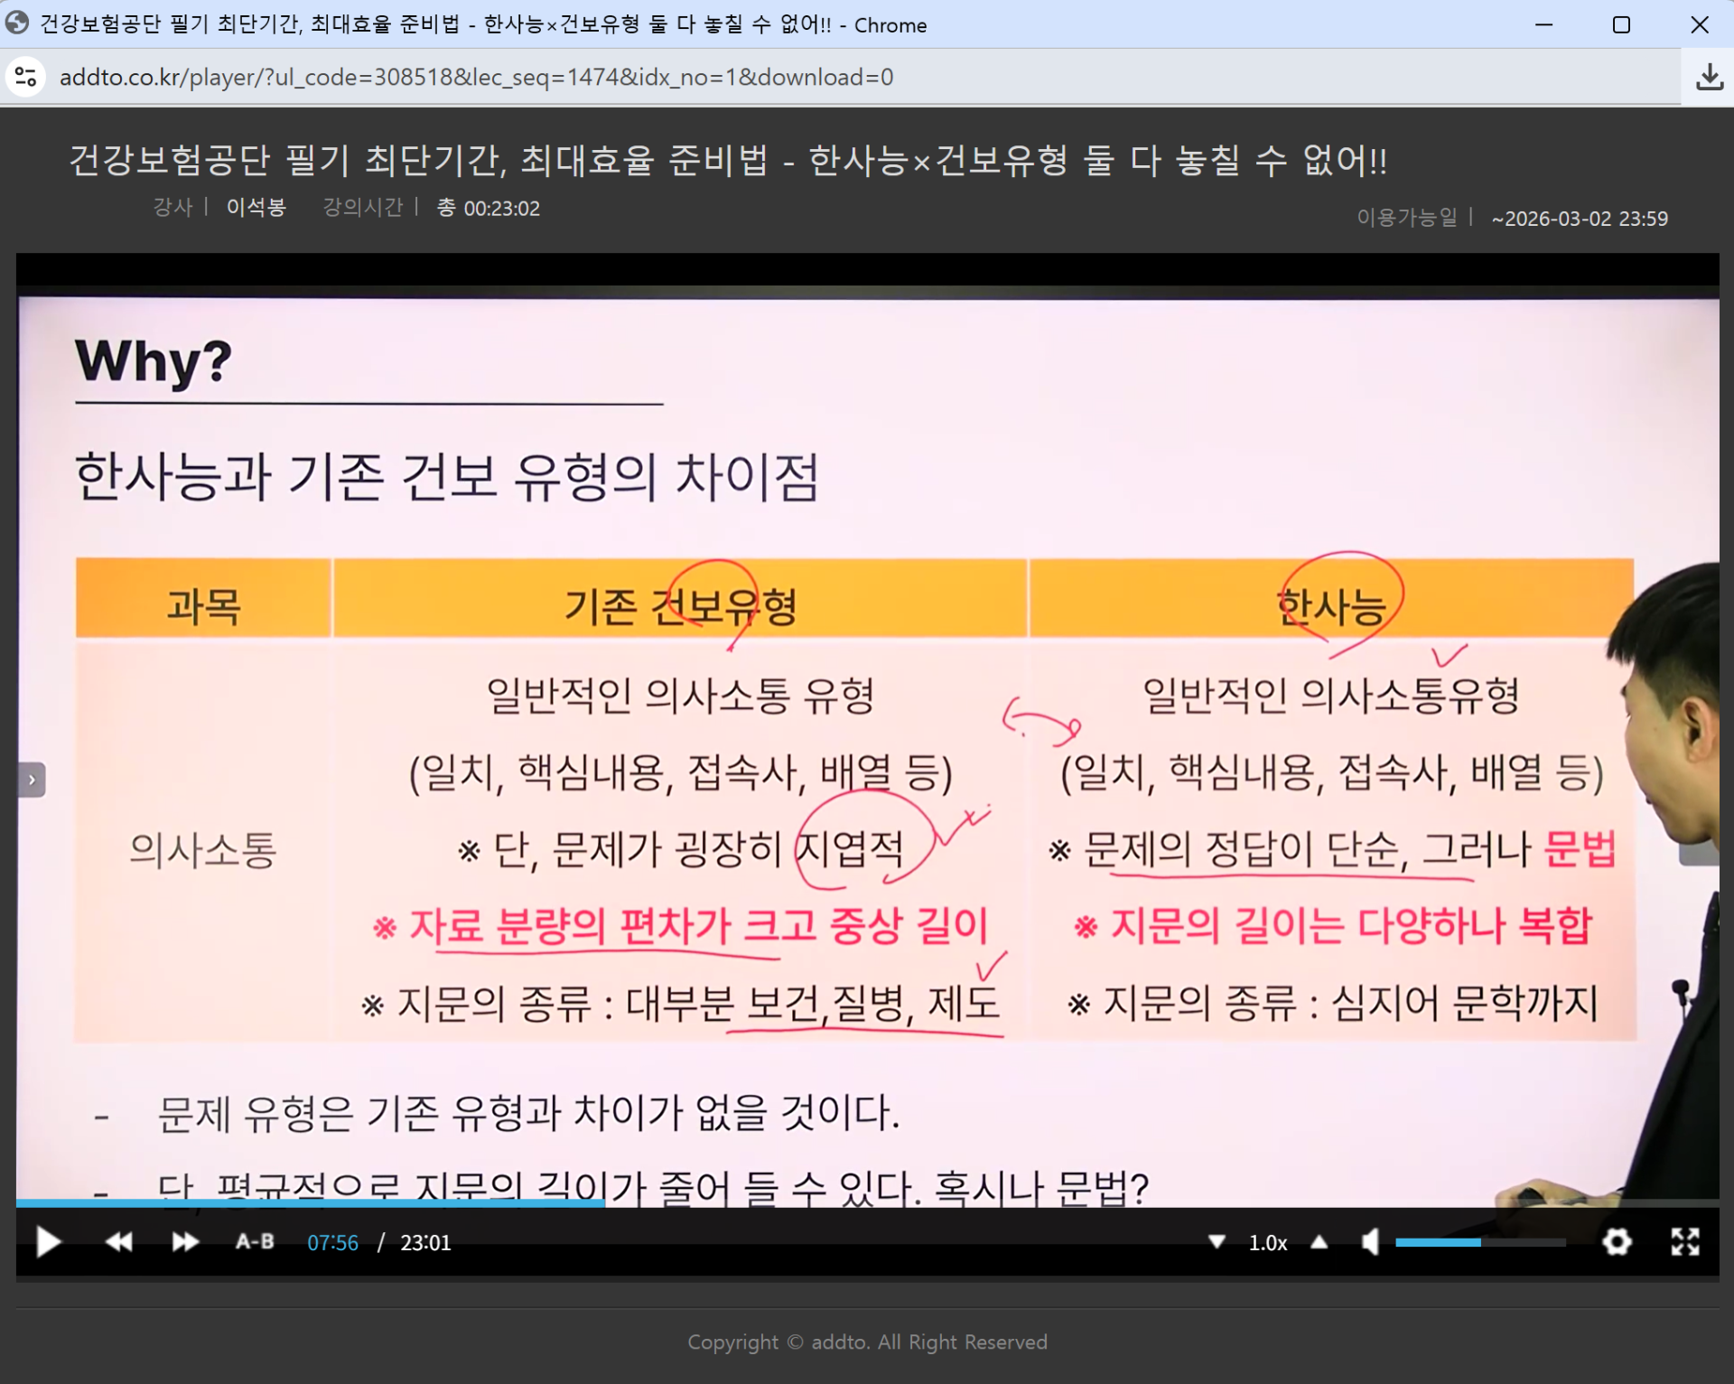Viewport: 1734px width, 1384px height.
Task: Increase playback speed with up arrow
Action: (x=1319, y=1242)
